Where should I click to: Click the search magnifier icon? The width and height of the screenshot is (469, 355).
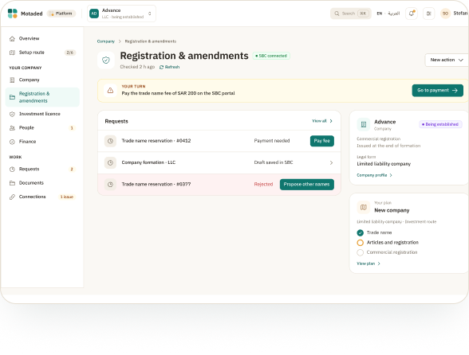tap(337, 14)
